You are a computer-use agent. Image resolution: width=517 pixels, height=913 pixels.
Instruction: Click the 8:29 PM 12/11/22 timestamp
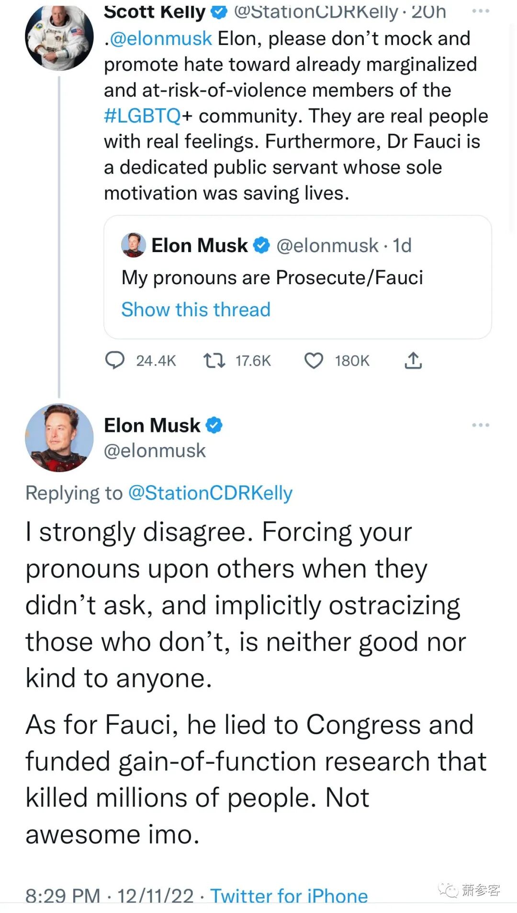coord(110,895)
